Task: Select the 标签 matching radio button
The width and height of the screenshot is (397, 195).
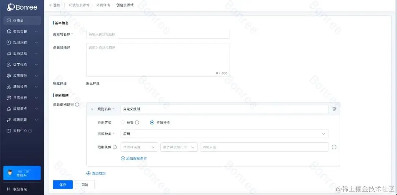Action: [x=123, y=123]
